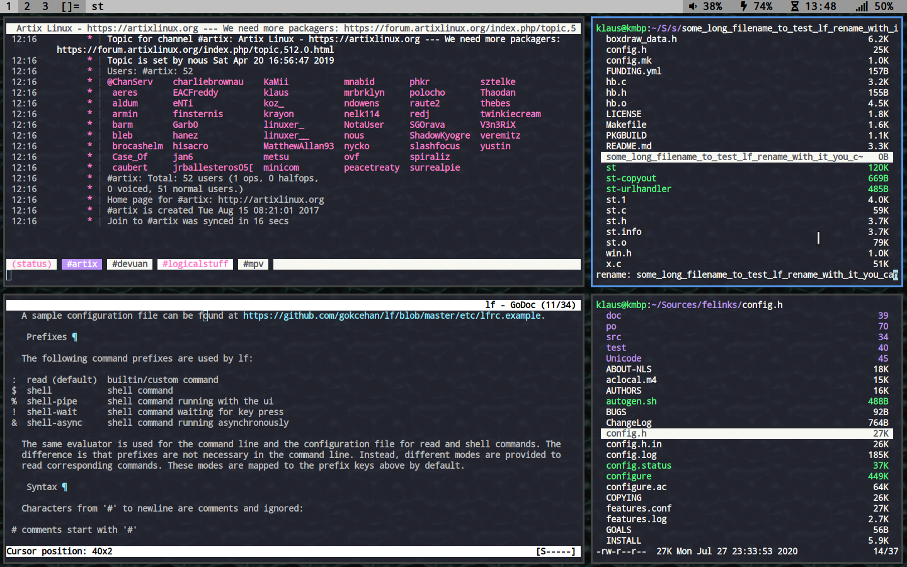Expand the doc directory in the felinks panel
Viewport: 907px width, 567px height.
(x=613, y=315)
